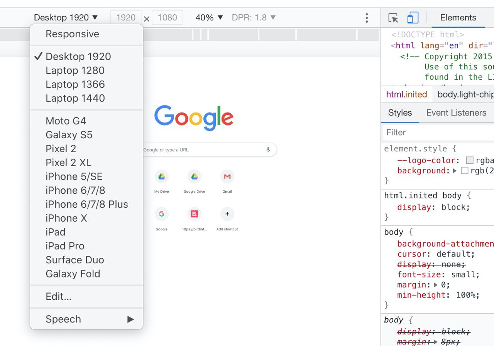Open the device toolbar three-dot options menu
Image resolution: width=494 pixels, height=346 pixels.
coord(367,18)
